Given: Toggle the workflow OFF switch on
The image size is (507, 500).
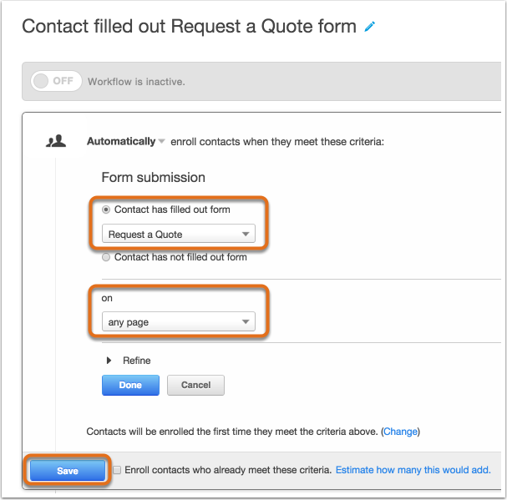Looking at the screenshot, I should [56, 81].
